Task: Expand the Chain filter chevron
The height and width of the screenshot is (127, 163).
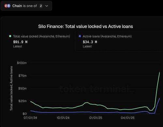Action: (x=47, y=6)
